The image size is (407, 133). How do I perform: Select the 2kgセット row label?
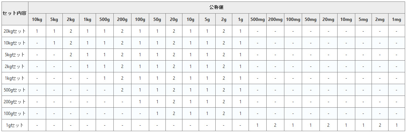click(15, 66)
